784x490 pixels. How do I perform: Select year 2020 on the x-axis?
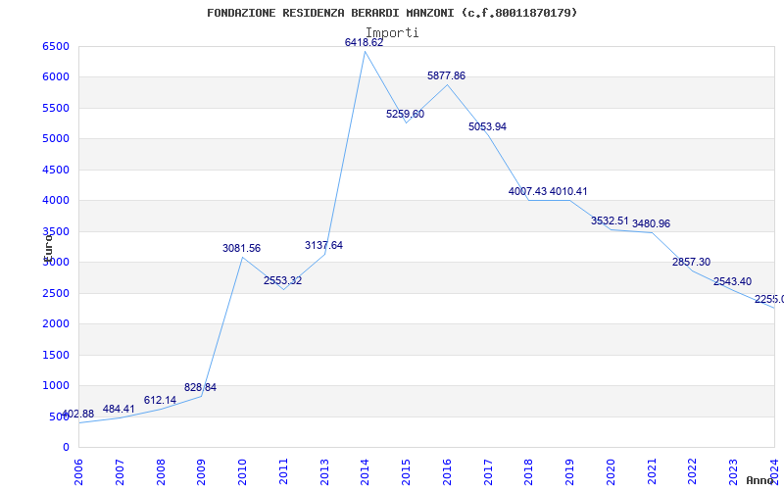611,472
